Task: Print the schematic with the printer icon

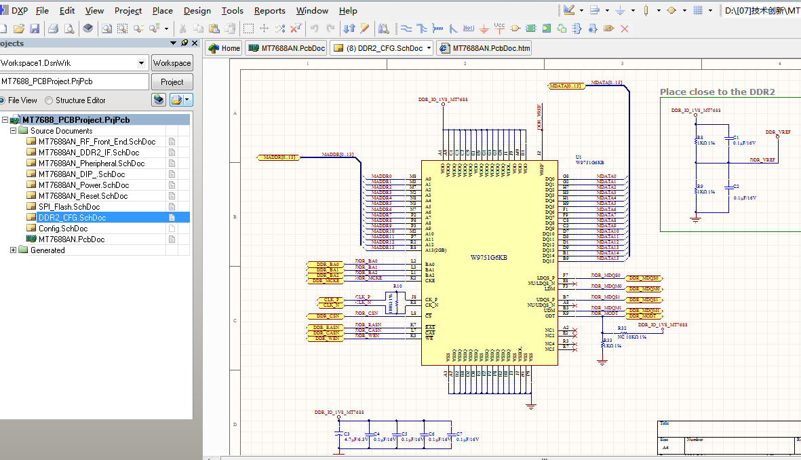Action: pyautogui.click(x=53, y=28)
